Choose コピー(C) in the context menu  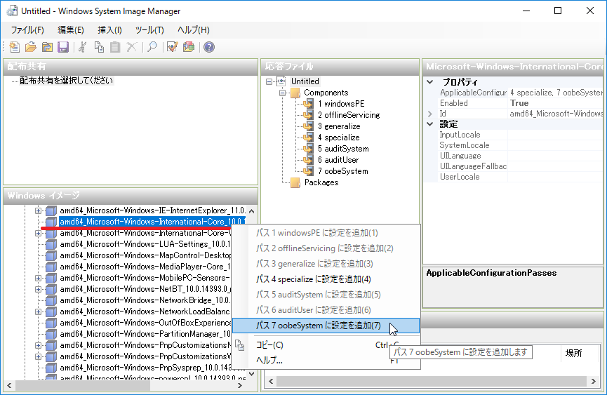(326, 345)
